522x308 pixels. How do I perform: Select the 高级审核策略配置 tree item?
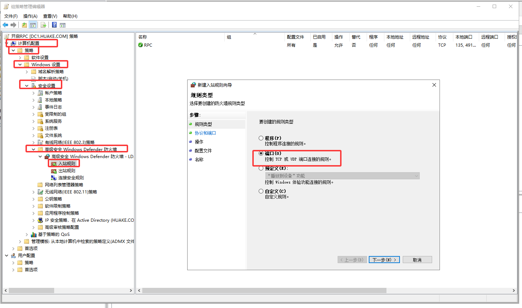[62, 227]
